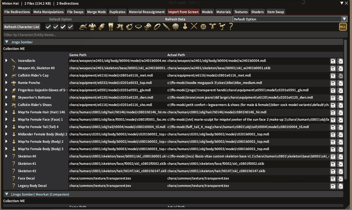Save the Skyworker's Bottoms row
Screen dimensions: 352x210
(x=333, y=98)
